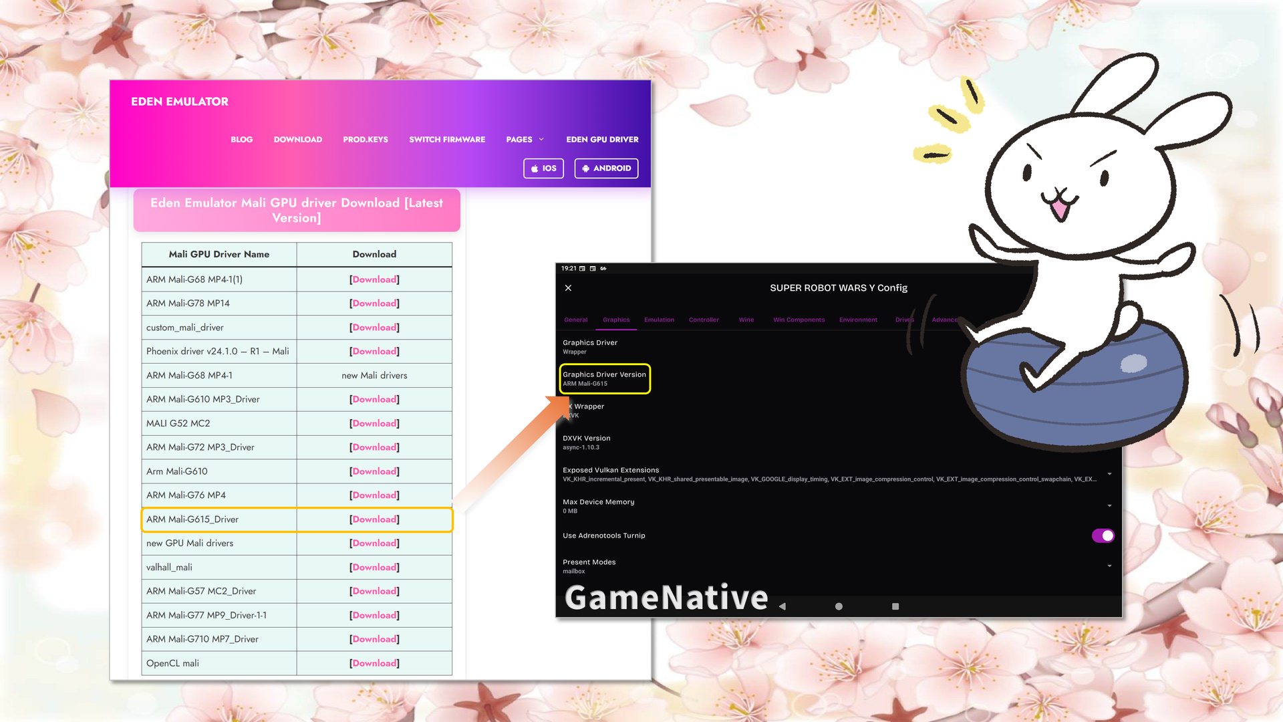1283x722 pixels.
Task: Expand the Present Modes dropdown arrow
Action: [x=1109, y=566]
